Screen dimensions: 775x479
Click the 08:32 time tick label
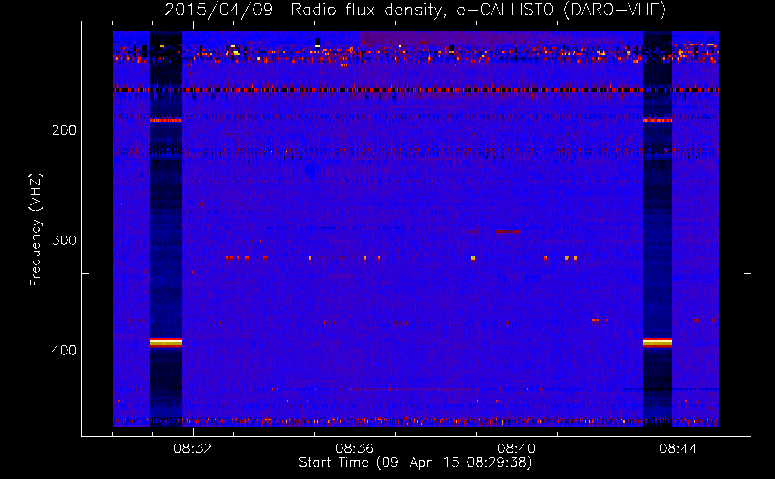[x=193, y=449]
